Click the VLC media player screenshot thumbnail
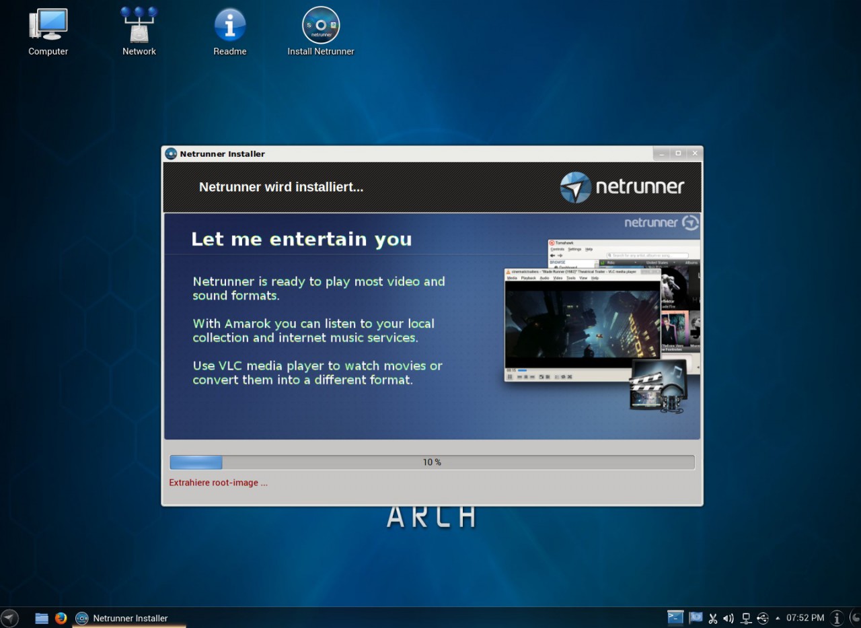This screenshot has width=861, height=628. (x=583, y=325)
